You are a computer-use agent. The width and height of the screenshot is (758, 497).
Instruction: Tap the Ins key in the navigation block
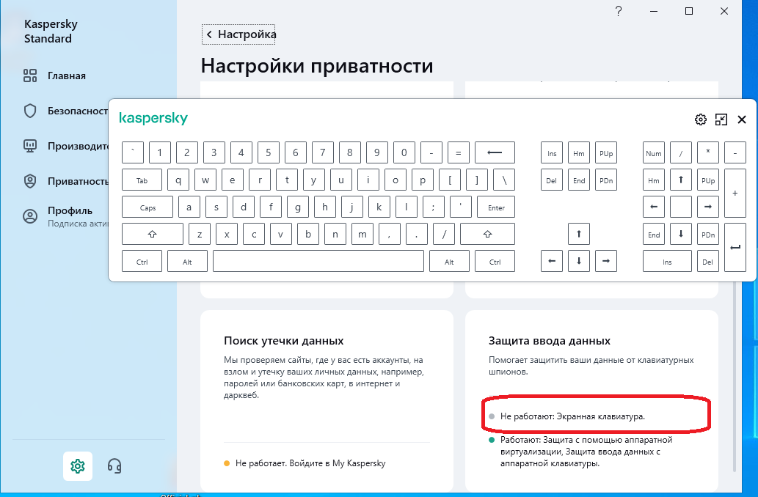(552, 152)
